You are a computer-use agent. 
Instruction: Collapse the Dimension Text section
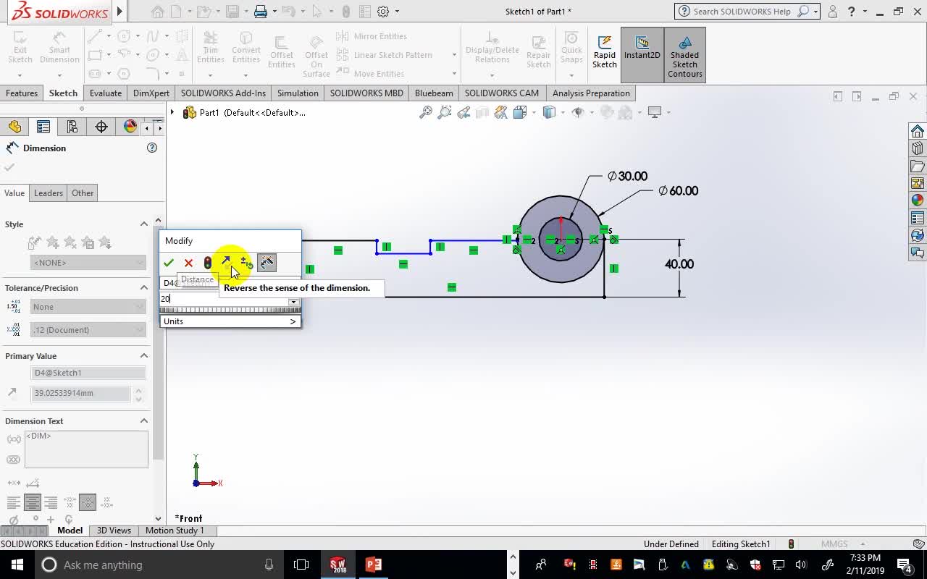(x=143, y=421)
